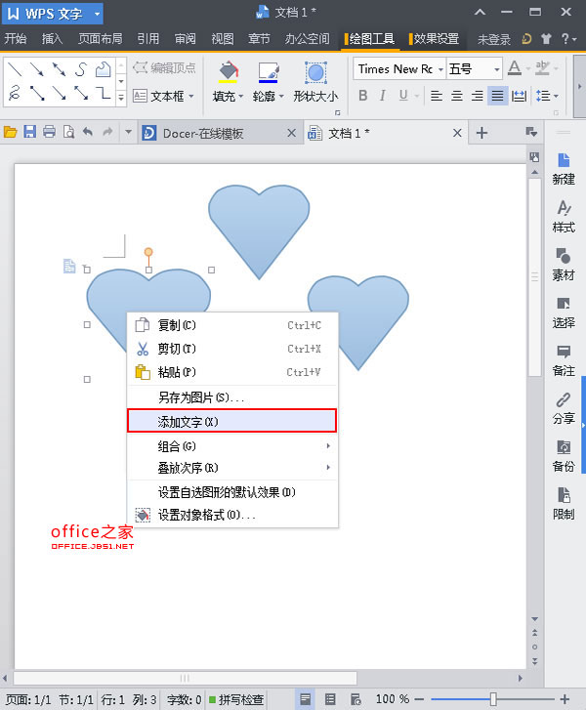
Task: Open the New (新建) sidebar panel
Action: 564,168
